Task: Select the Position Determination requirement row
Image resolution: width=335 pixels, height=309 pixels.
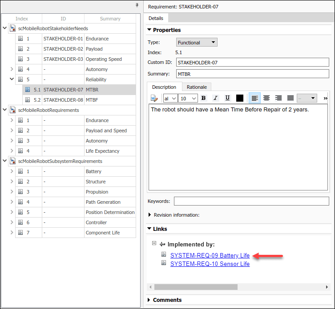Action: (x=76, y=212)
